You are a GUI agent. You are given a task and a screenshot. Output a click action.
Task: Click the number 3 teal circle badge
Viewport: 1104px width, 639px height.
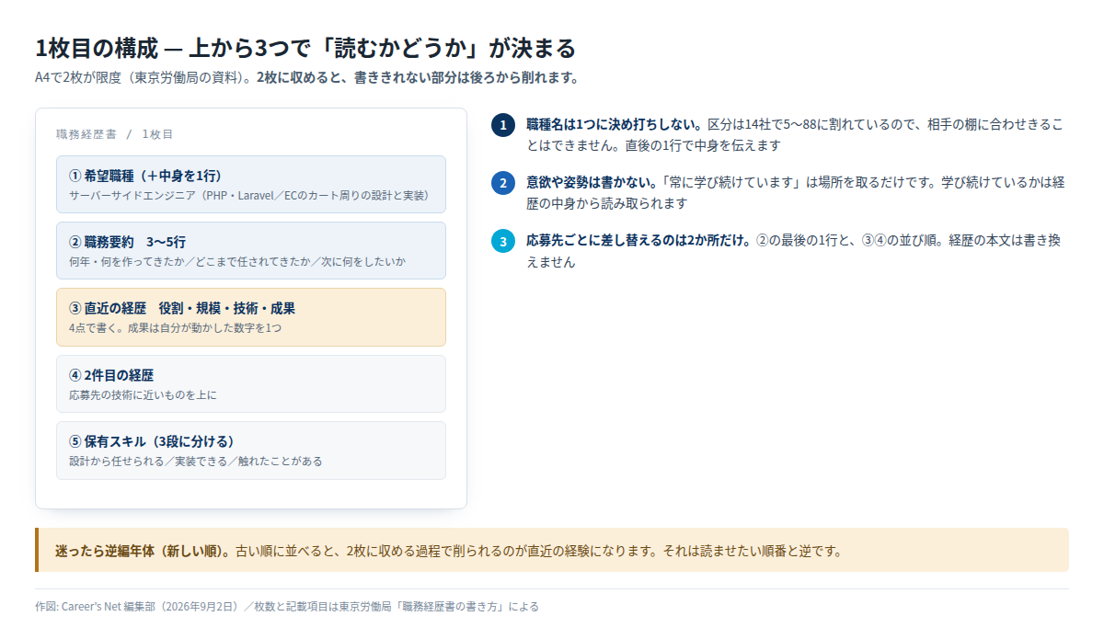[x=503, y=241]
